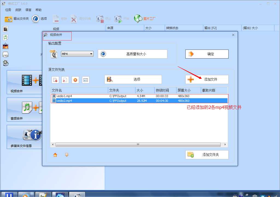Click the 视频合并 tile in main window

pos(25,82)
